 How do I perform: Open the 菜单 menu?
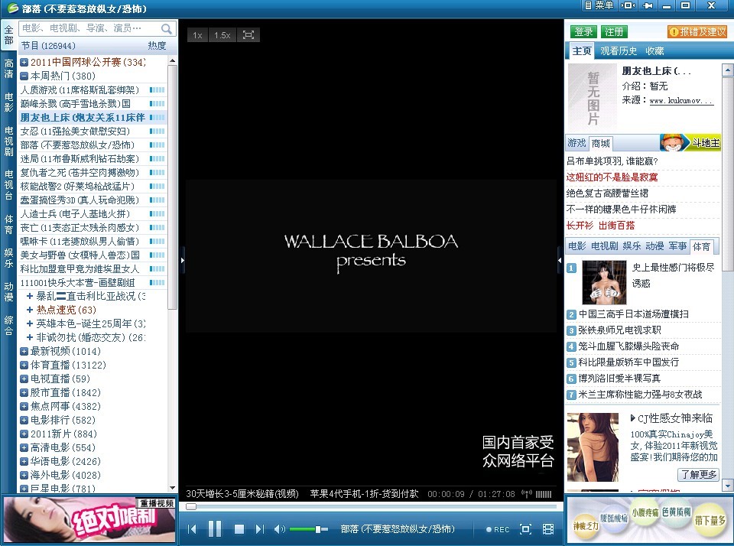click(599, 6)
